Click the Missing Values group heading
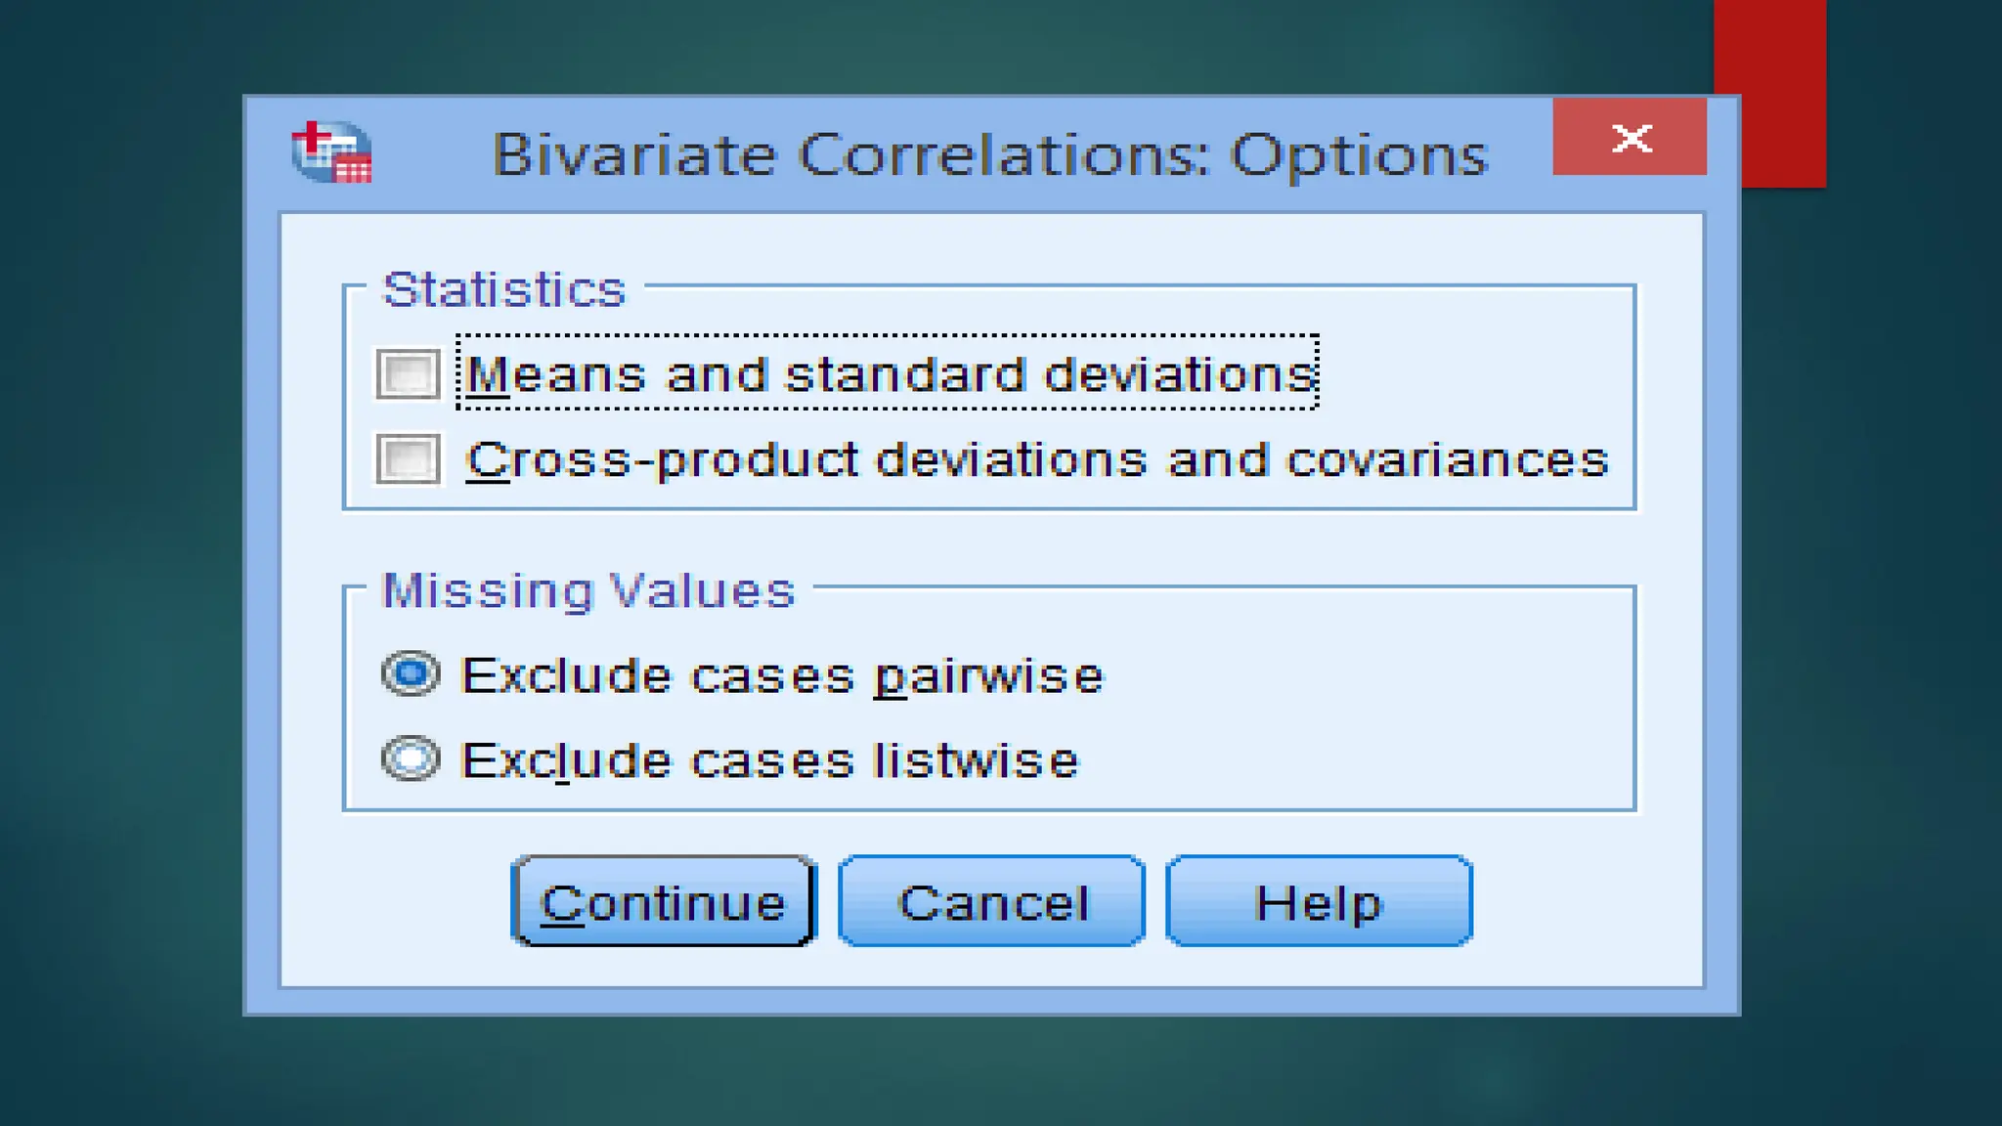This screenshot has width=2002, height=1126. [588, 590]
